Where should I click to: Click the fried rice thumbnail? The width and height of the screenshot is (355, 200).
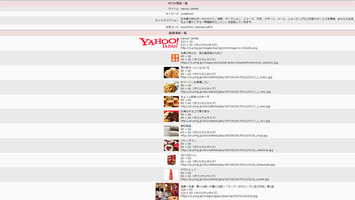(x=171, y=87)
